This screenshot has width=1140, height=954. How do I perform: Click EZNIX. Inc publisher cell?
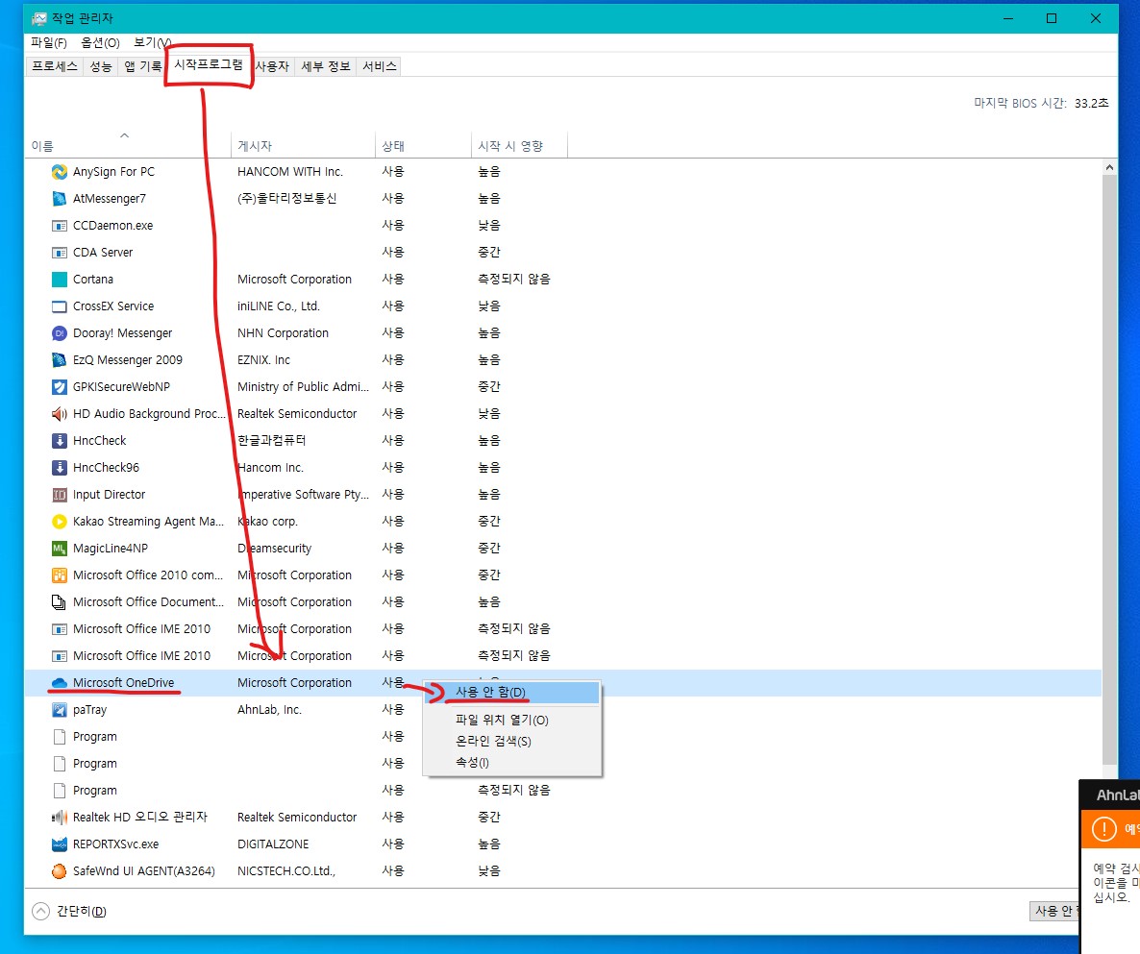[264, 360]
